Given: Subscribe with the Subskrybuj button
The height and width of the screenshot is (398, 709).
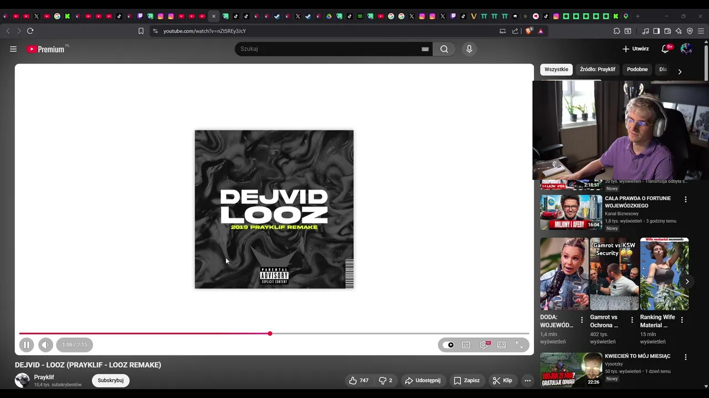Looking at the screenshot, I should click(111, 380).
